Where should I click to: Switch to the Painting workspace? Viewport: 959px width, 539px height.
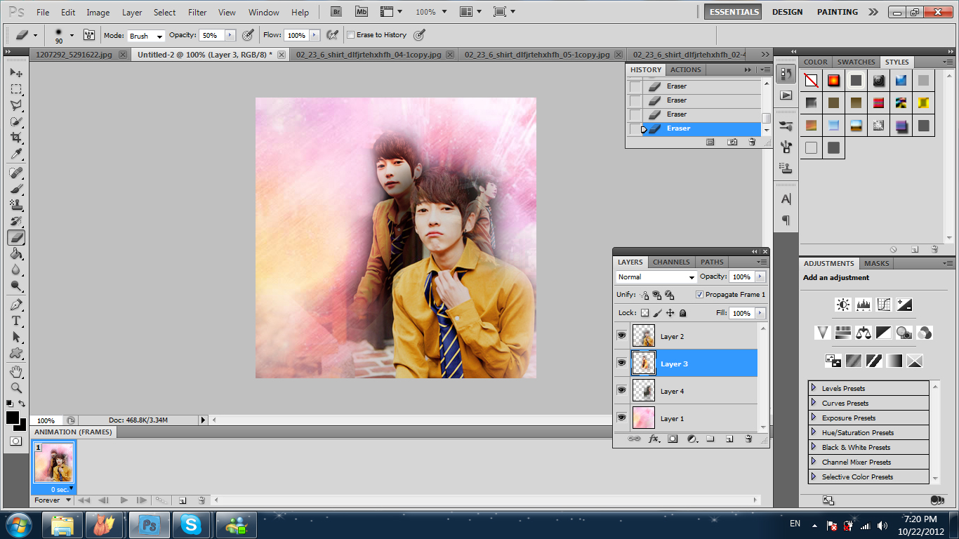(x=838, y=12)
